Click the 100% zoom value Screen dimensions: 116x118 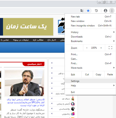point(94,48)
